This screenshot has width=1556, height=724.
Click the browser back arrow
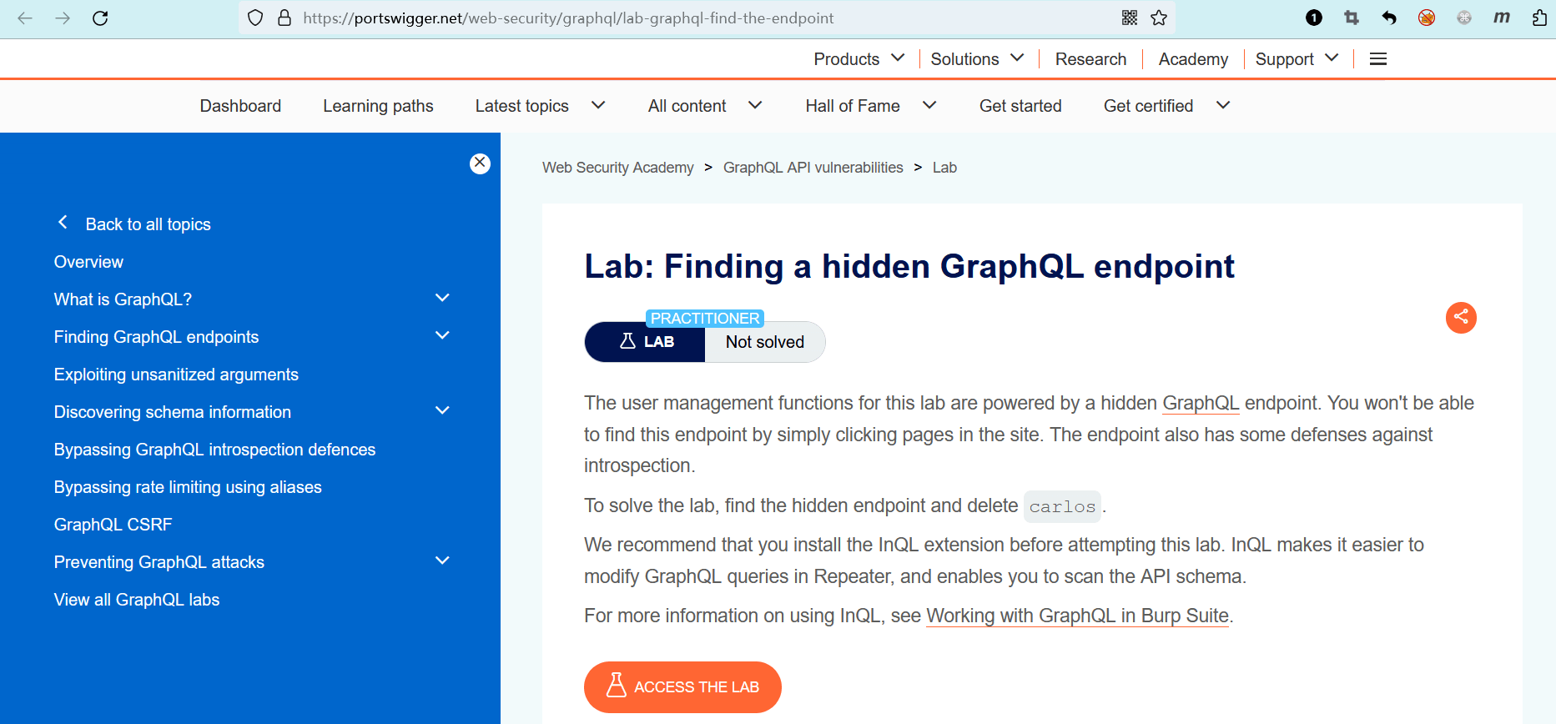coord(25,18)
